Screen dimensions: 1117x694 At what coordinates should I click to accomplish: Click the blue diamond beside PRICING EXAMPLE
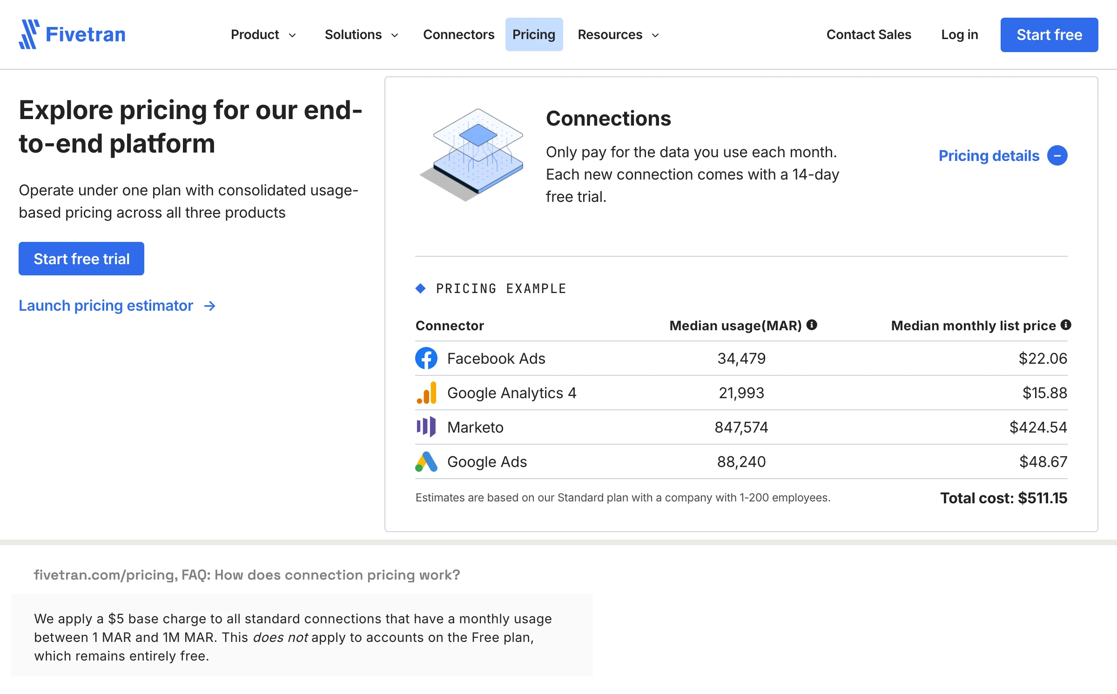421,288
